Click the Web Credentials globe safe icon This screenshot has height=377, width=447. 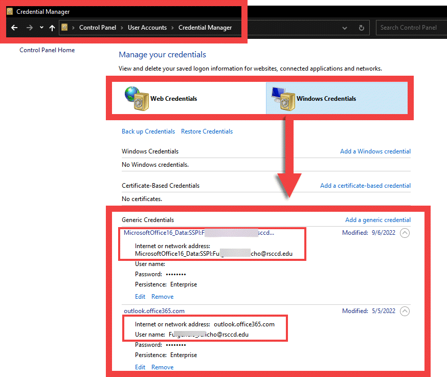[137, 98]
